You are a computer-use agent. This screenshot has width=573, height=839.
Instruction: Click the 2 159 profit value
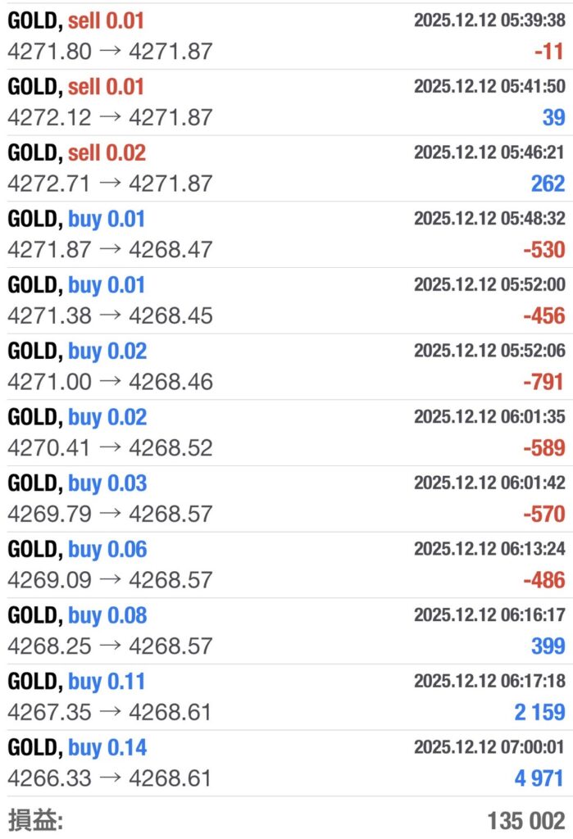(x=539, y=712)
